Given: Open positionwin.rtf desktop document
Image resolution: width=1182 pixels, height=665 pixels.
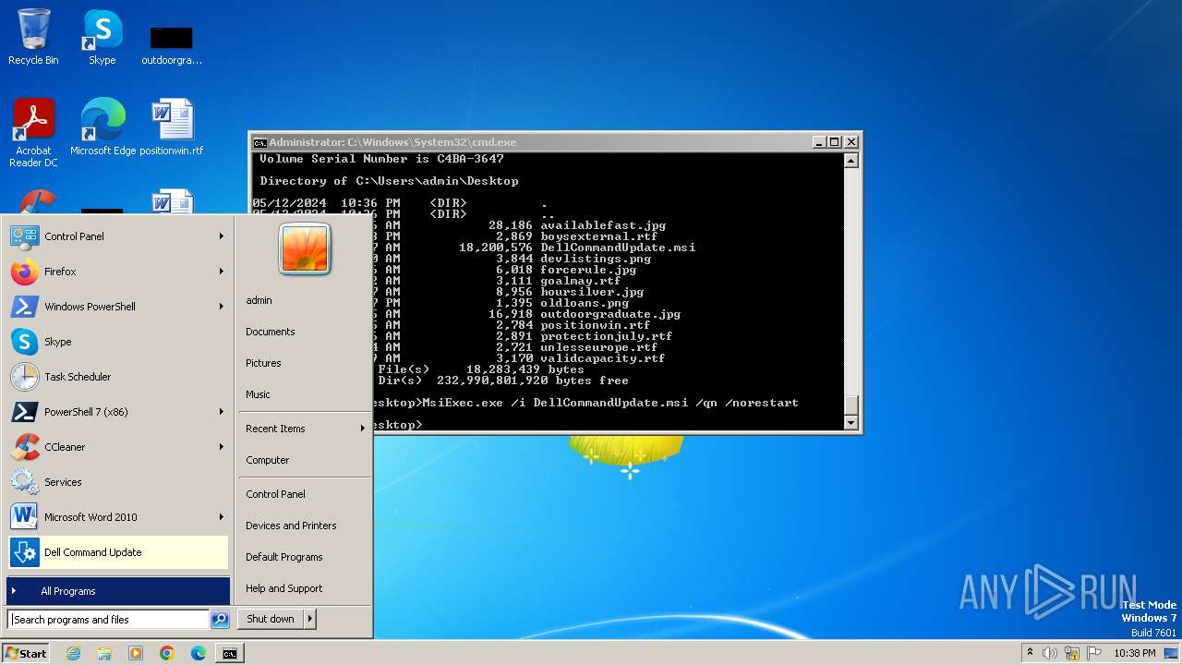Looking at the screenshot, I should pyautogui.click(x=172, y=127).
